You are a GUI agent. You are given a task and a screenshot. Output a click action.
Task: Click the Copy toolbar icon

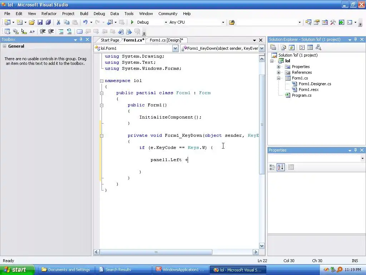point(66,22)
